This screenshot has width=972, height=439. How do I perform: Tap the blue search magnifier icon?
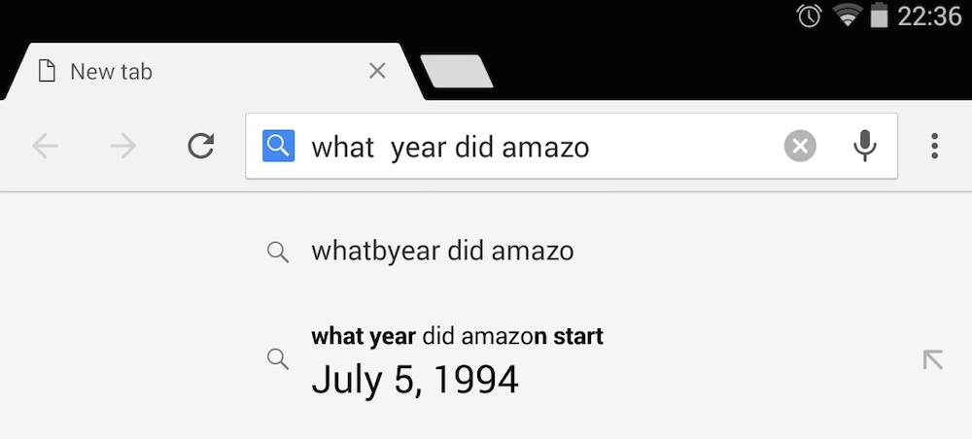(278, 147)
